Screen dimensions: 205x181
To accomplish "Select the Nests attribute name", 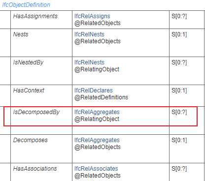I will point(21,34).
